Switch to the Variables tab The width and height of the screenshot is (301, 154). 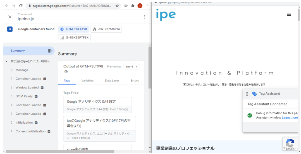(x=87, y=81)
